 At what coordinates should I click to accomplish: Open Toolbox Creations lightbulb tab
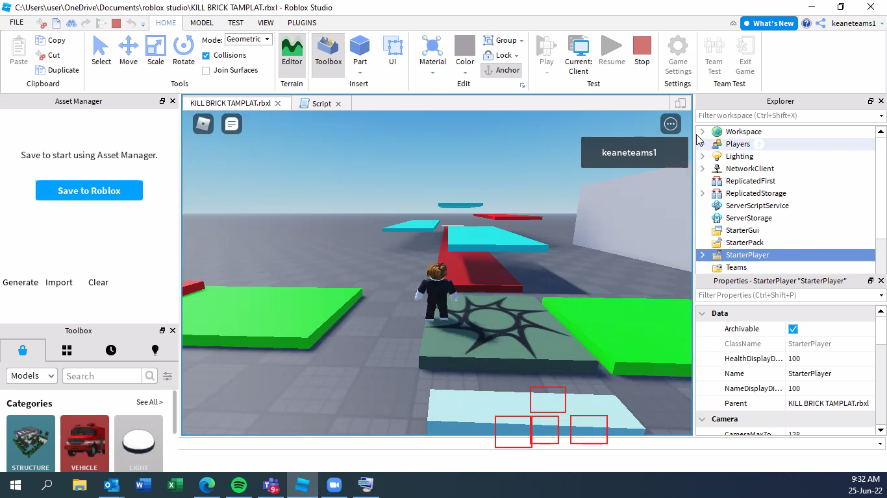coord(155,350)
